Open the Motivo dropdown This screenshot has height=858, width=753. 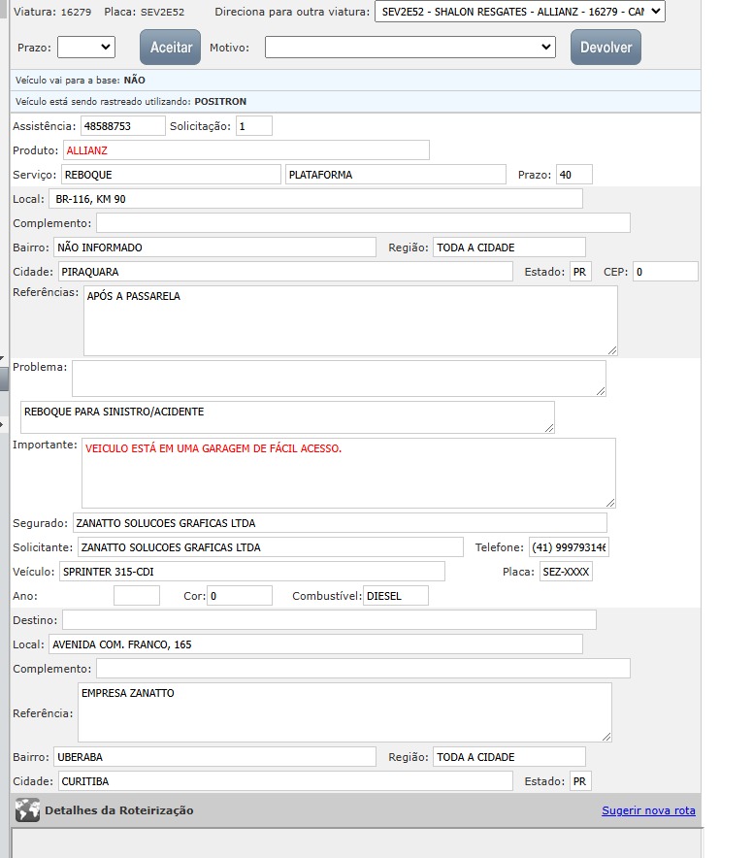pyautogui.click(x=409, y=47)
